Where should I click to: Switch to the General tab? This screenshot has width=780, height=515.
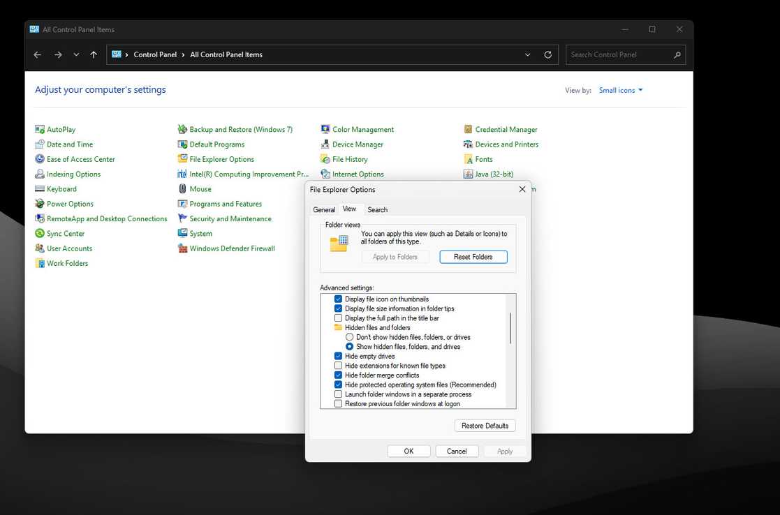pos(324,210)
